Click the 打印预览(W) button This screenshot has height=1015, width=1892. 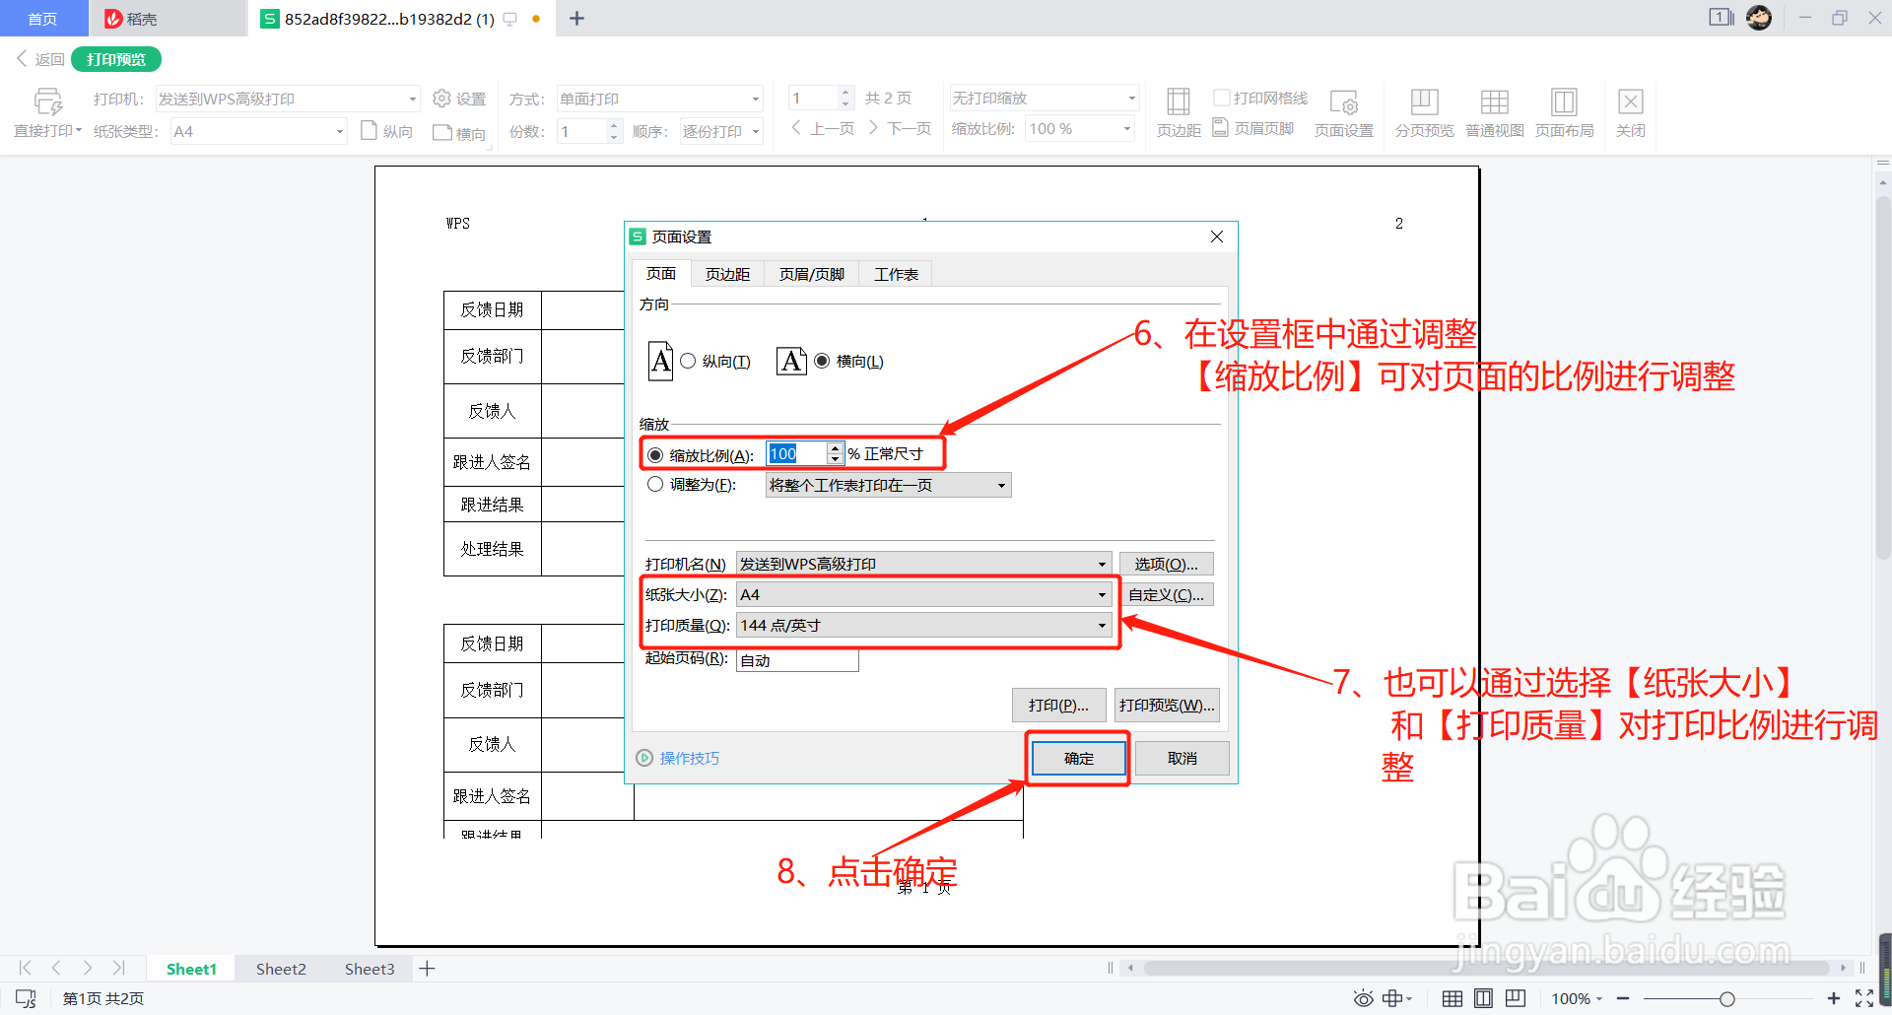pyautogui.click(x=1167, y=705)
